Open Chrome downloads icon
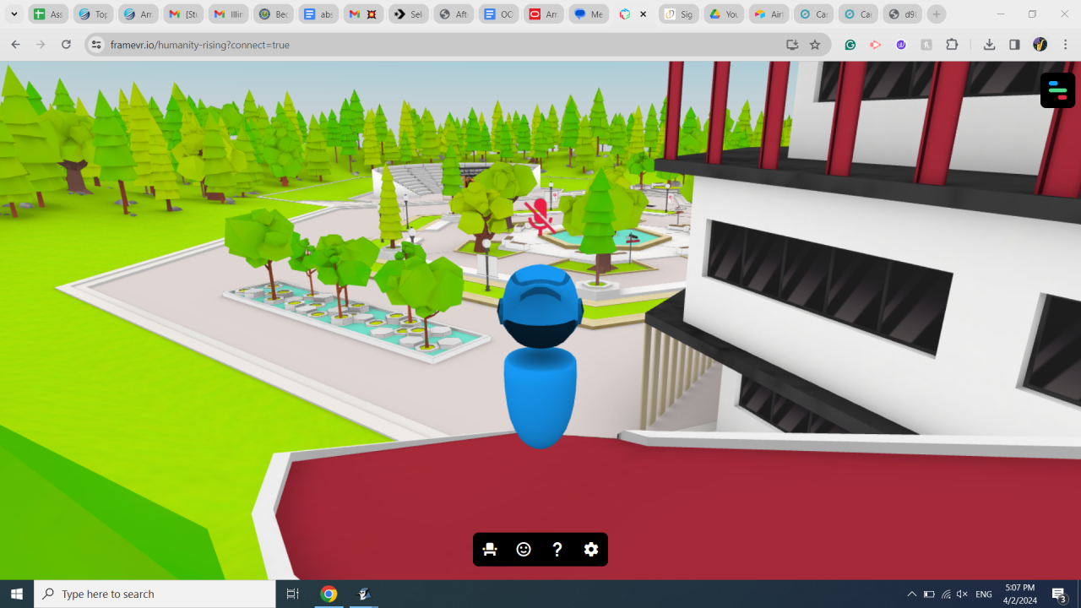The height and width of the screenshot is (608, 1081). 989,45
